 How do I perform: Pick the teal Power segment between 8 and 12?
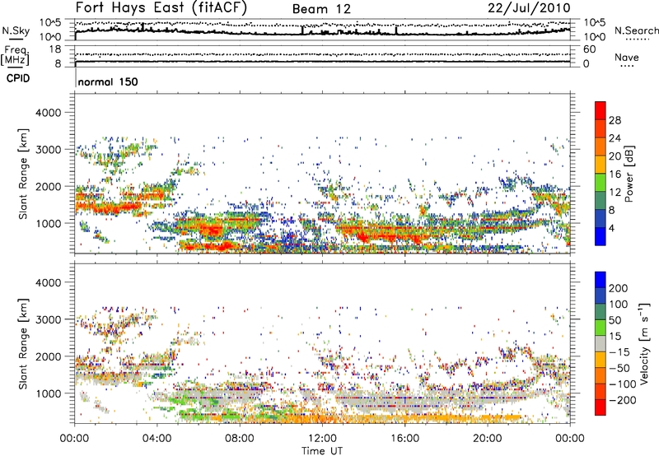click(601, 201)
